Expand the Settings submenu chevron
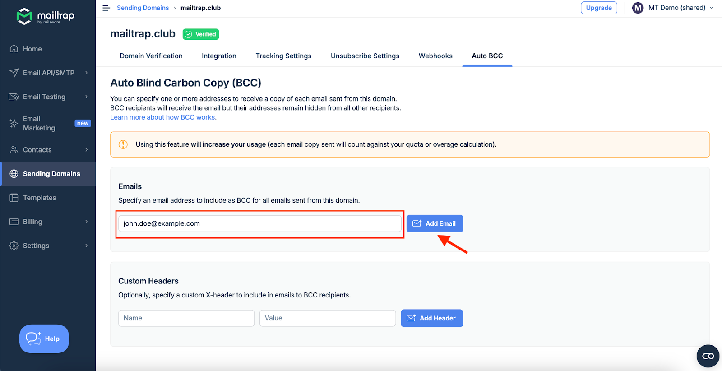Image resolution: width=722 pixels, height=371 pixels. [x=87, y=246]
